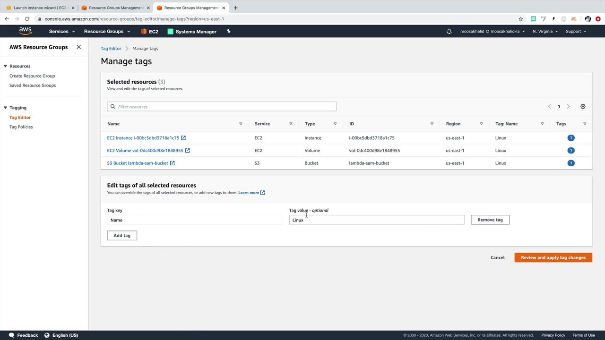The image size is (605, 340).
Task: Open the EC2 Instance i-00bc5dbd3718a1c75 name link
Action: 143,138
